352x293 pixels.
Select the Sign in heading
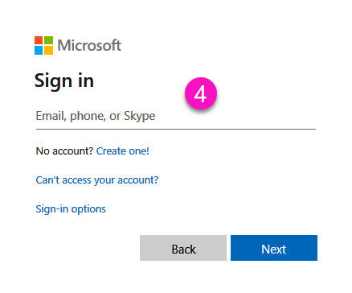click(x=64, y=80)
